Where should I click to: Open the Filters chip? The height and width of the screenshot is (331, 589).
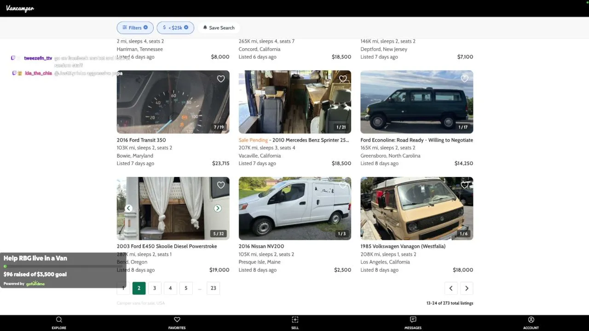(x=135, y=28)
